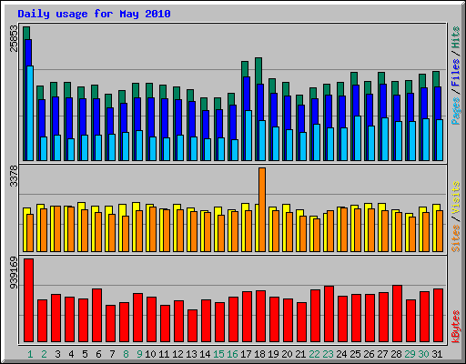The image size is (466, 364).
Task: Click day 31 on the x-axis
Action: coord(437,354)
